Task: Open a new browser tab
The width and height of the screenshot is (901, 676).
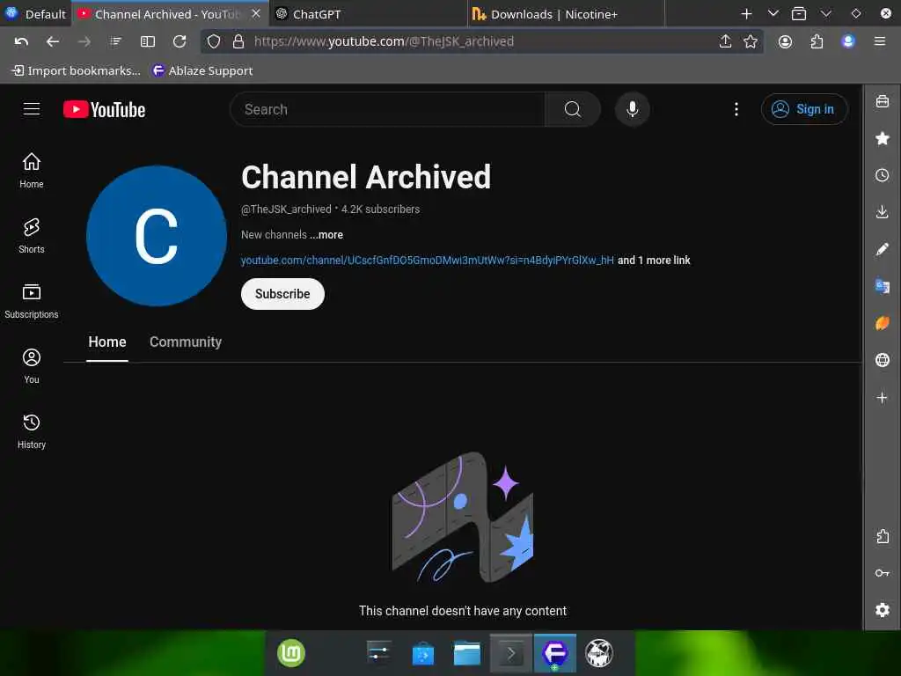Action: tap(746, 14)
